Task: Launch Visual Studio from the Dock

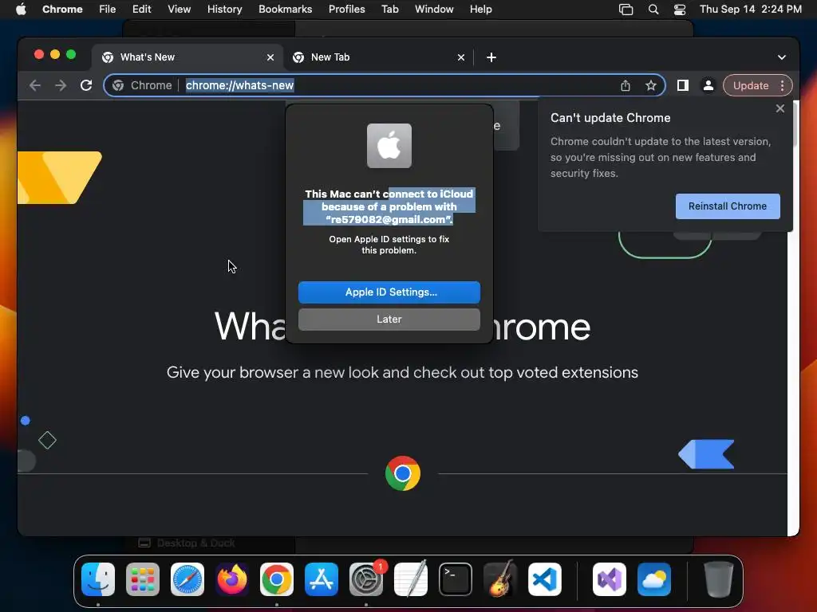Action: pos(610,579)
